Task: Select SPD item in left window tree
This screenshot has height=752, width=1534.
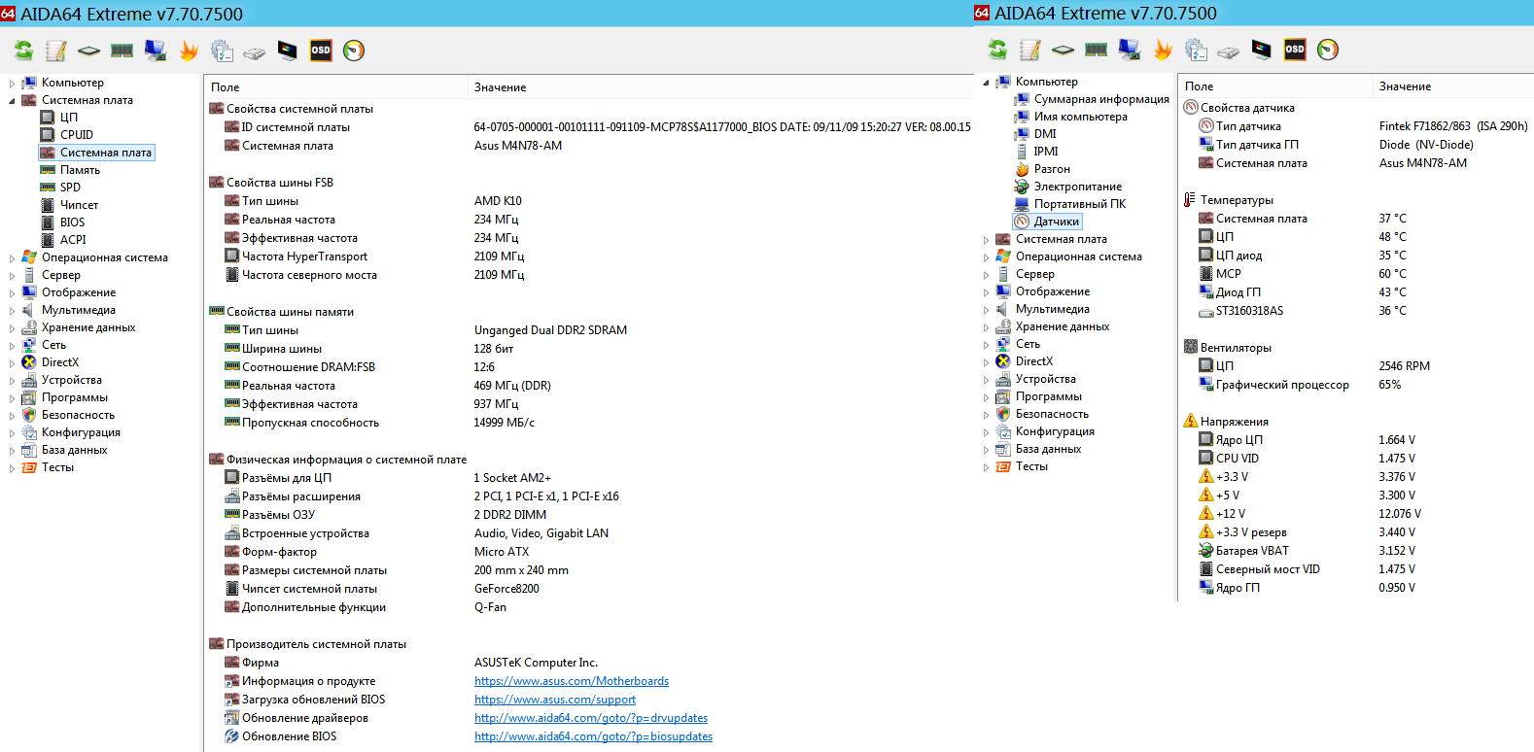Action: click(70, 188)
